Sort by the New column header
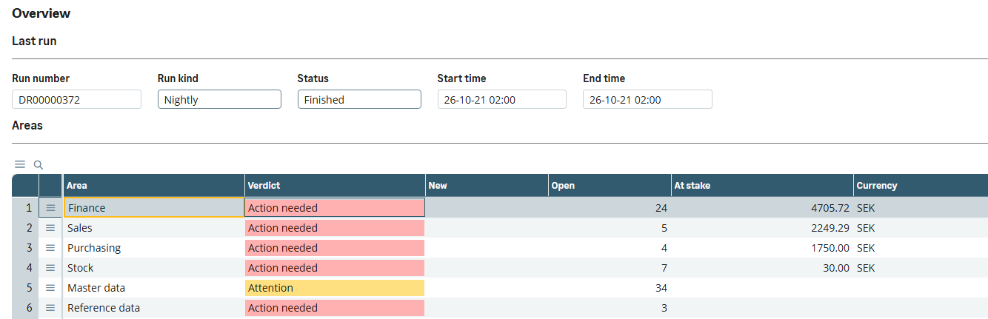This screenshot has height=319, width=988. tap(487, 186)
